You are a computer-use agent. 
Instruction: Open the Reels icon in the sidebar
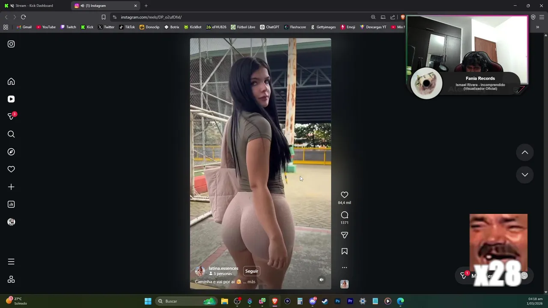click(11, 99)
